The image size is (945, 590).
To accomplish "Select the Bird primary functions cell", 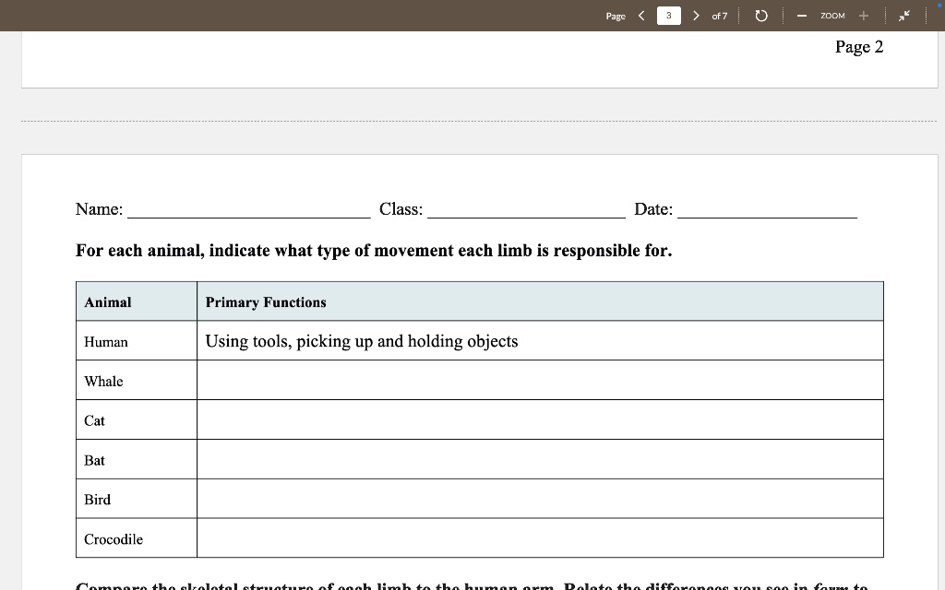I will 540,499.
